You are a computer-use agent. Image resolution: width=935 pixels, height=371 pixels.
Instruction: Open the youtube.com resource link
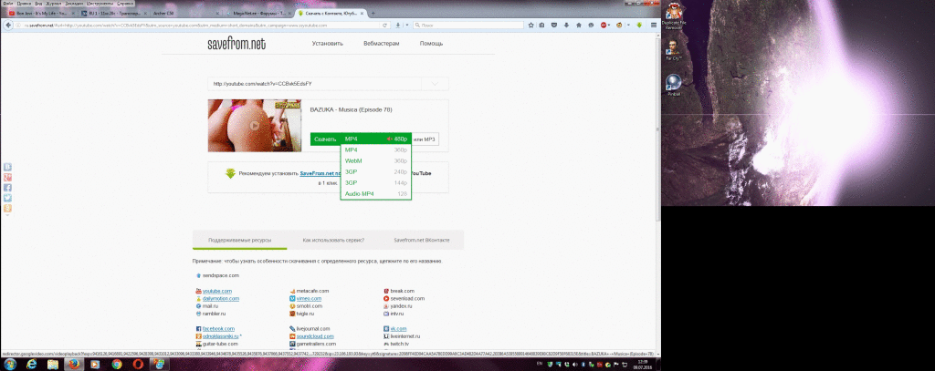pos(217,291)
